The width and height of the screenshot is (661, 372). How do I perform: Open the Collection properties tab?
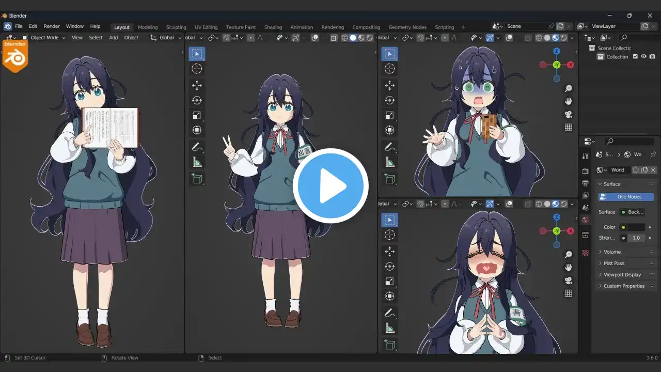pyautogui.click(x=585, y=235)
